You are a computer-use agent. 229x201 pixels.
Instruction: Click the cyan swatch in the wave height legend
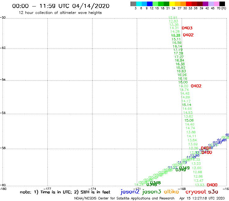coord(139,4)
